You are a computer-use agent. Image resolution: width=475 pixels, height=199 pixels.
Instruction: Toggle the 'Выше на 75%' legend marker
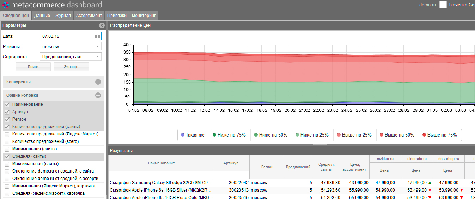tap(424, 135)
